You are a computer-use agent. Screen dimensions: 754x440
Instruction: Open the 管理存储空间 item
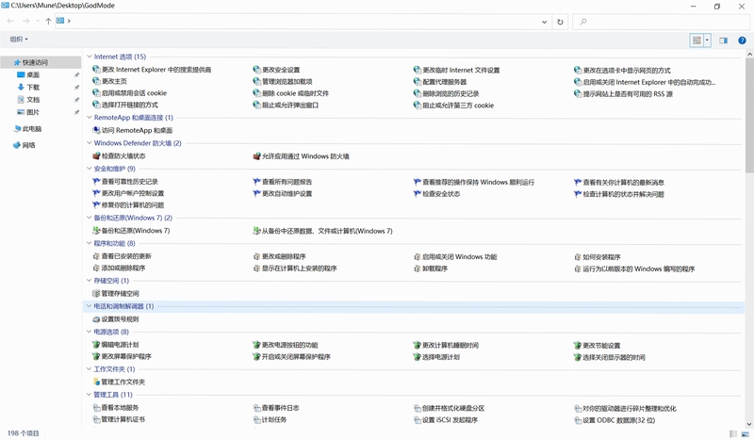tap(116, 293)
